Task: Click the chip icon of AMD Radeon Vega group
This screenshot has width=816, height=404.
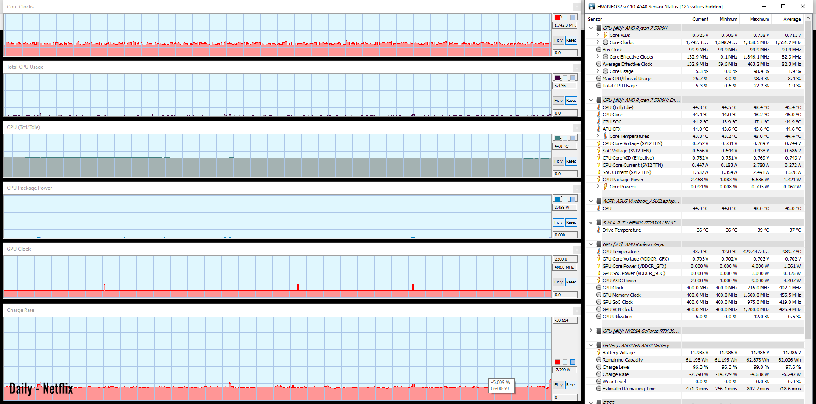Action: (x=599, y=244)
